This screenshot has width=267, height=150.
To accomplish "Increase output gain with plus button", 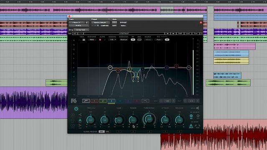I will click(x=198, y=101).
